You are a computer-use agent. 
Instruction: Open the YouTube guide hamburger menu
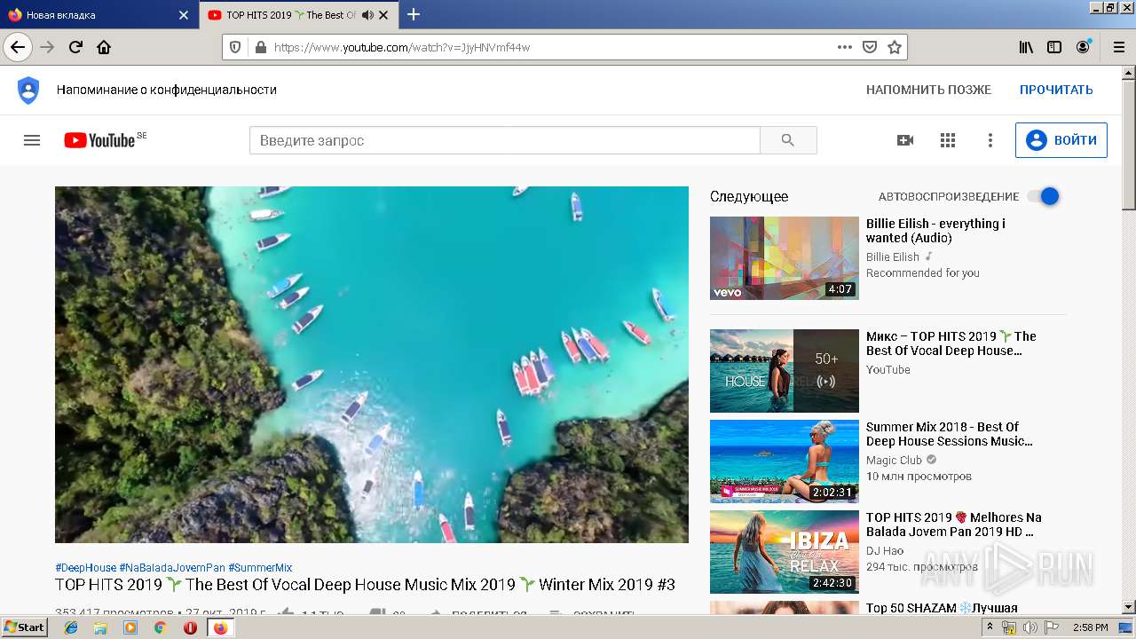click(x=32, y=140)
